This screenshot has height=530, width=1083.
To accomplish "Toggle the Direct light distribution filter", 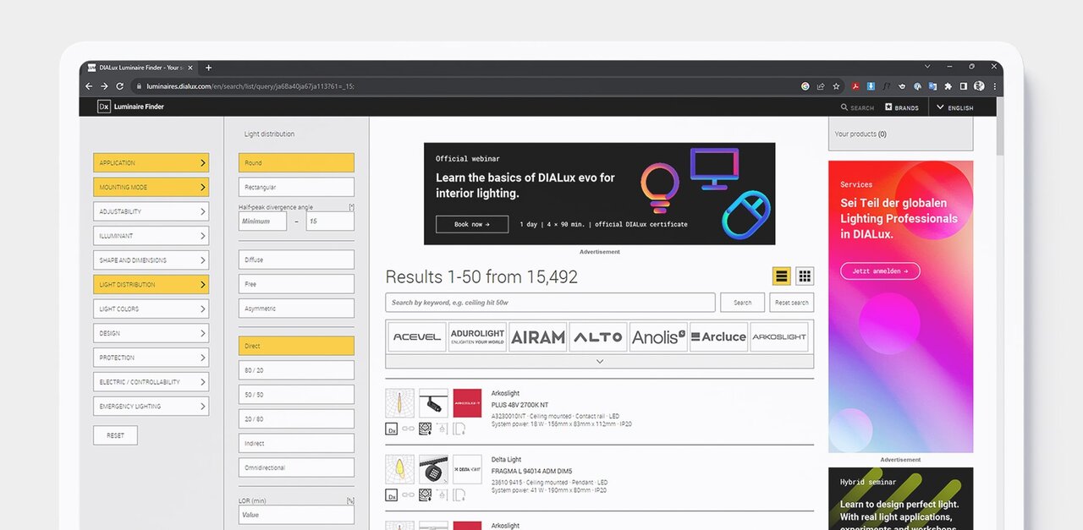I will point(296,346).
